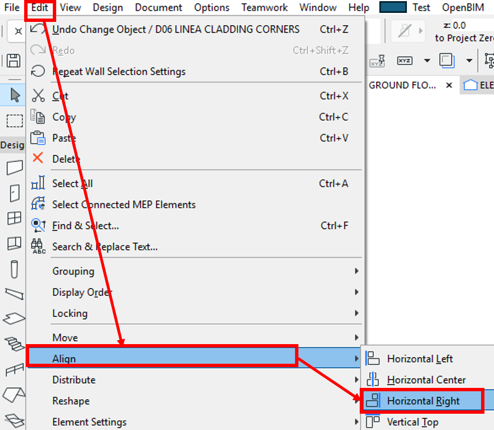Choose Vertical Top alignment

click(428, 422)
